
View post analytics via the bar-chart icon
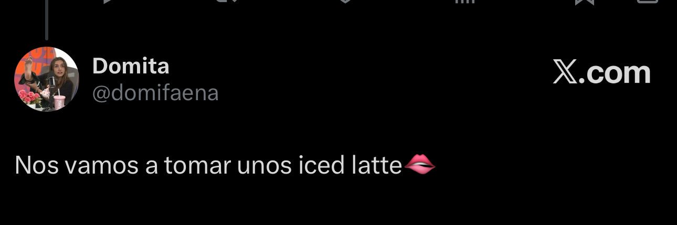[x=464, y=2]
